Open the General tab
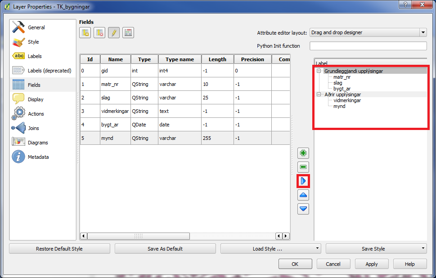The height and width of the screenshot is (278, 436). click(x=43, y=27)
